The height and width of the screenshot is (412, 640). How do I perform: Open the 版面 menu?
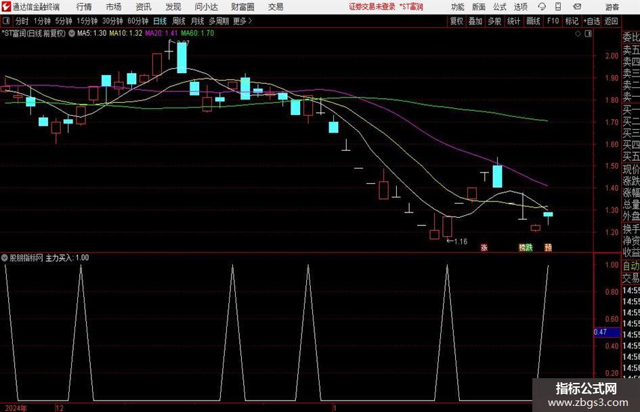(478, 7)
